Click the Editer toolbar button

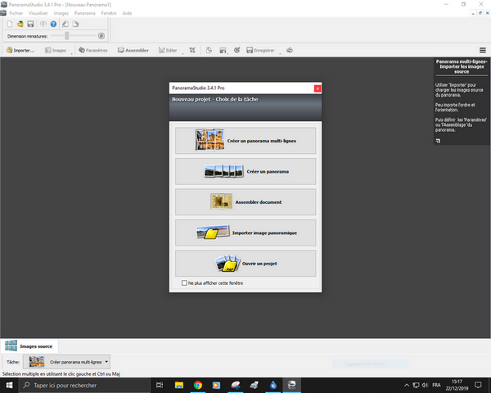click(x=168, y=50)
